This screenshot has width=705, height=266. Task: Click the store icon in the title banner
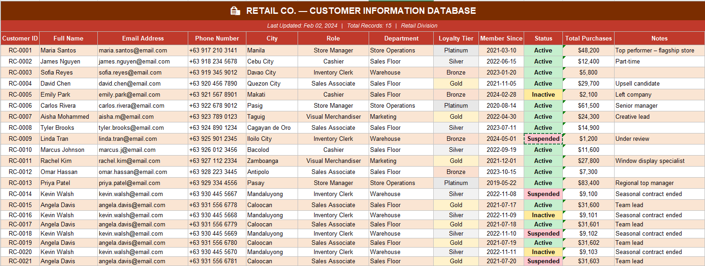pos(235,11)
